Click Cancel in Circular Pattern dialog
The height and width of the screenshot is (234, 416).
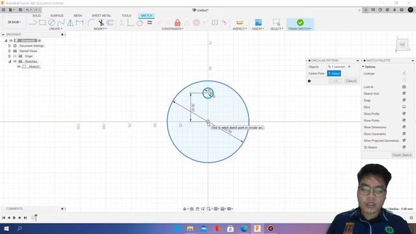click(x=351, y=81)
